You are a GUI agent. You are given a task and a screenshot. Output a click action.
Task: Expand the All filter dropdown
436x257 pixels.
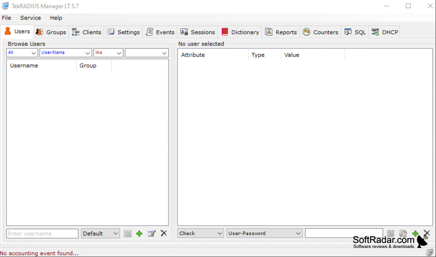[22, 53]
